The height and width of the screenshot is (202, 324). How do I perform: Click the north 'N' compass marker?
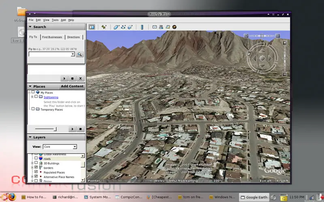pyautogui.click(x=249, y=54)
